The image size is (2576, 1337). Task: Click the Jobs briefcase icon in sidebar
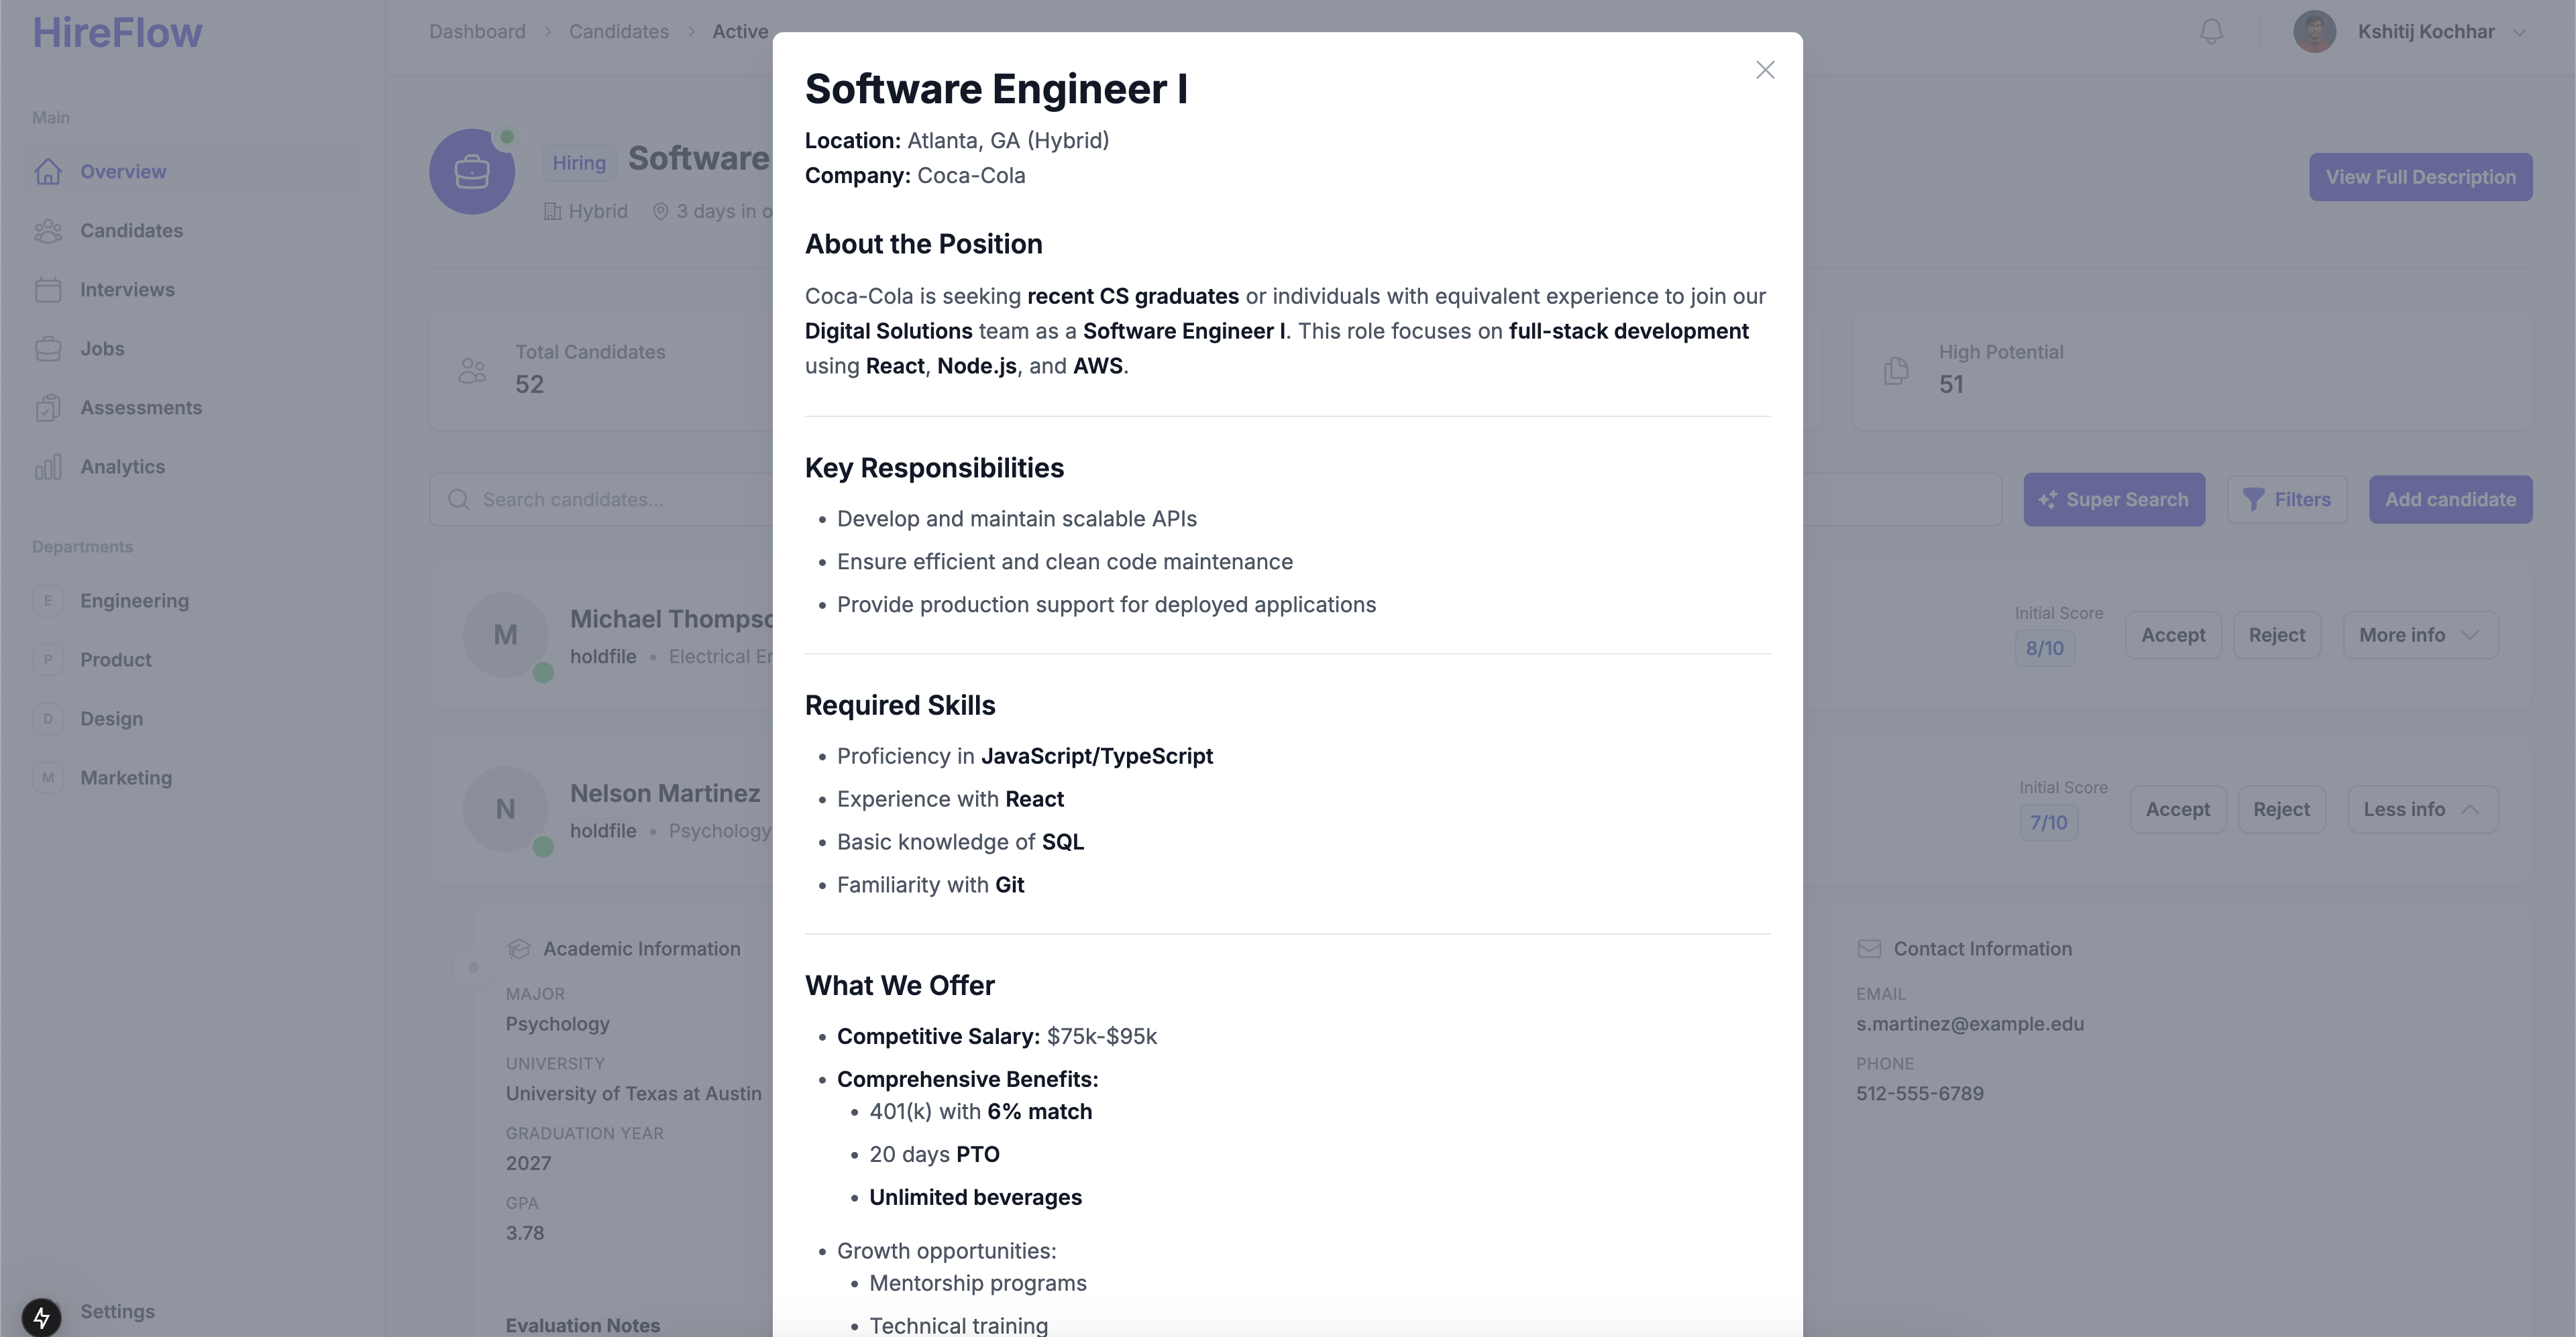click(x=48, y=349)
